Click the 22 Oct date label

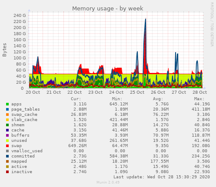click(x=75, y=92)
